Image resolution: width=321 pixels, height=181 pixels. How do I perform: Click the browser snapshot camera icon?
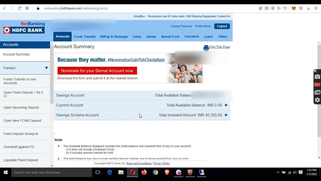coord(267,8)
